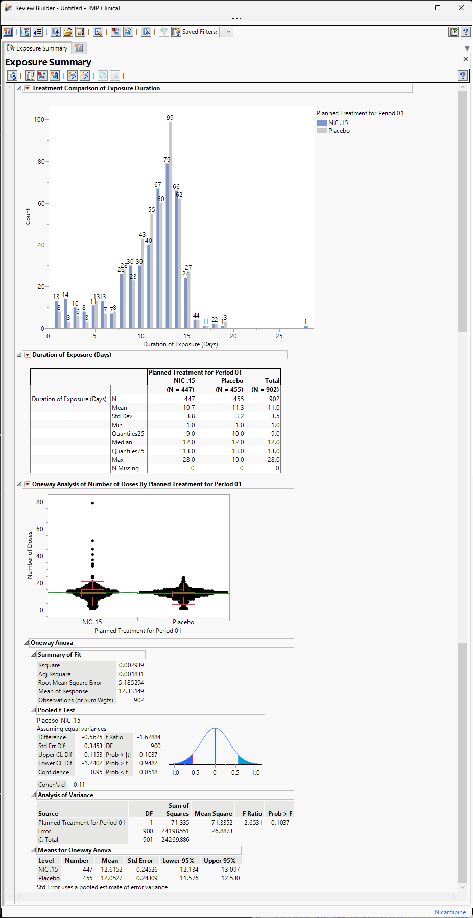The image size is (473, 918).
Task: Click the red-green image icon in report toolbar
Action: pyautogui.click(x=42, y=76)
